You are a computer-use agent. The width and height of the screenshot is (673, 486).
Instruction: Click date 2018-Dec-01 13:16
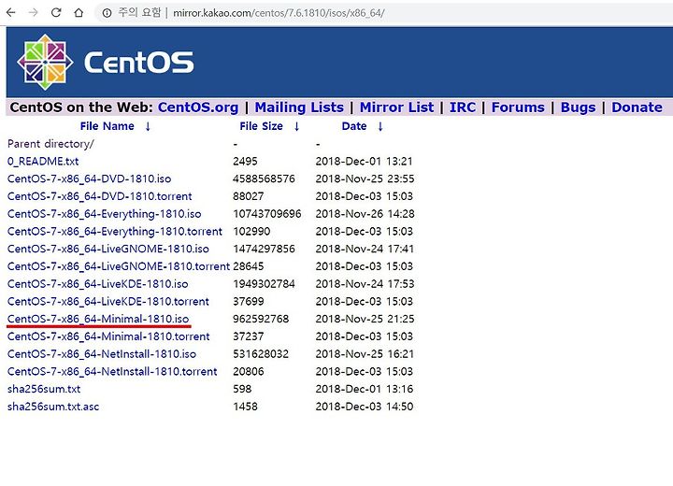[x=365, y=389]
